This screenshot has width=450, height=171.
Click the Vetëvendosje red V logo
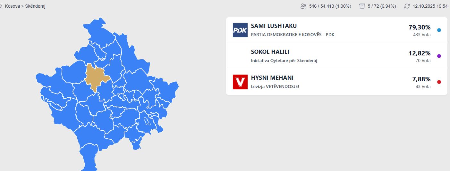[240, 82]
